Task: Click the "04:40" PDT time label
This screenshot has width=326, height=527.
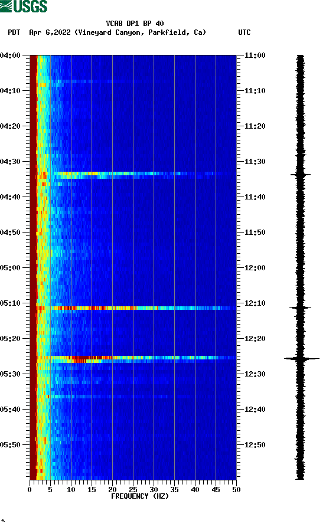Action: [11, 197]
